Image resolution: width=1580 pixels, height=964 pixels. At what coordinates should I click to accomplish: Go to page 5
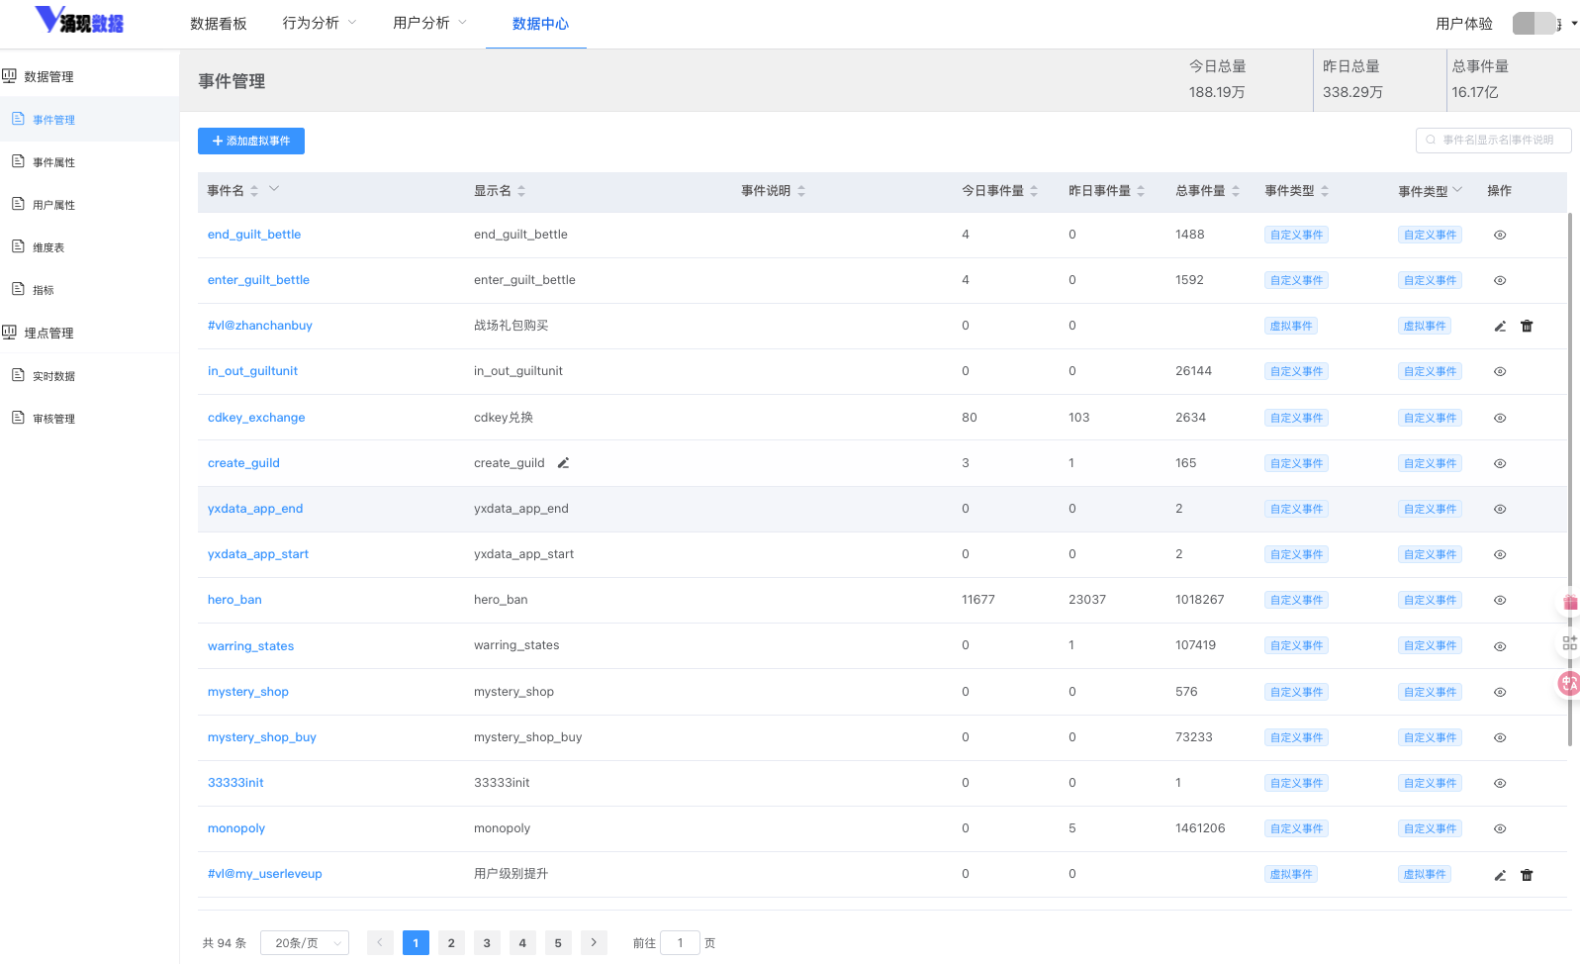558,943
